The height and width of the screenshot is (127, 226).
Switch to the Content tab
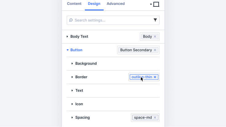(74, 4)
